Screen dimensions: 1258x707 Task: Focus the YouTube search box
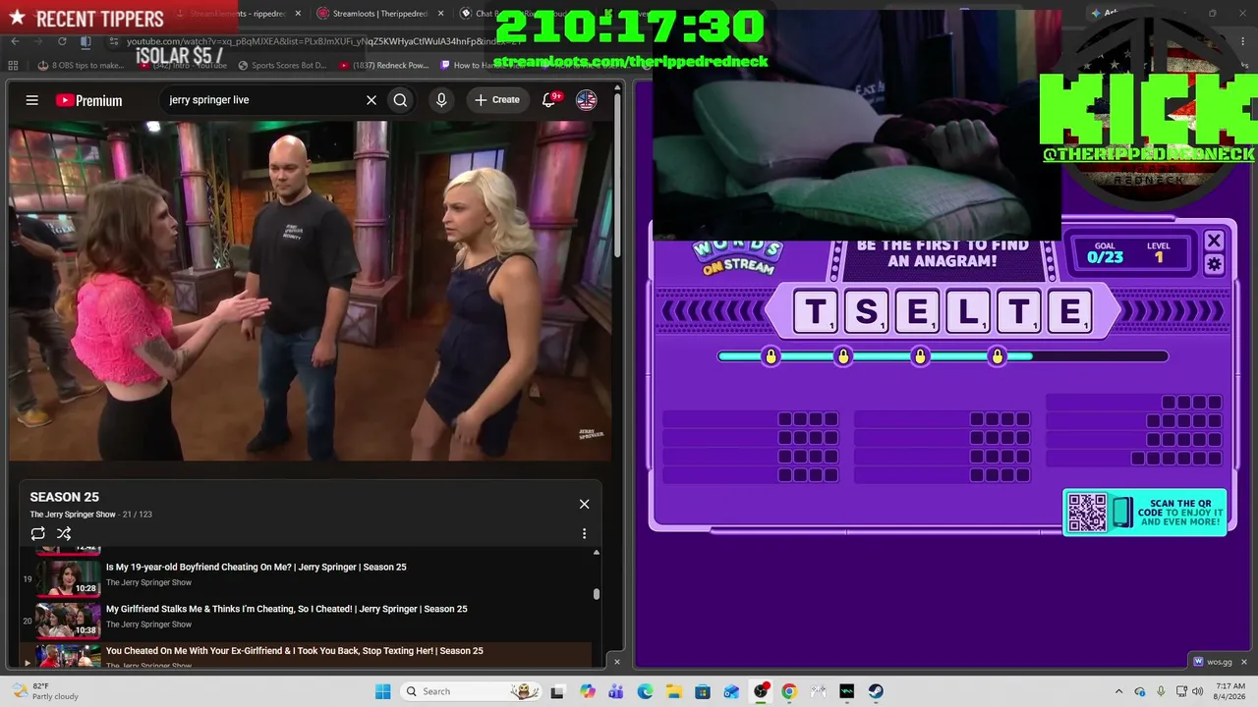(x=263, y=100)
